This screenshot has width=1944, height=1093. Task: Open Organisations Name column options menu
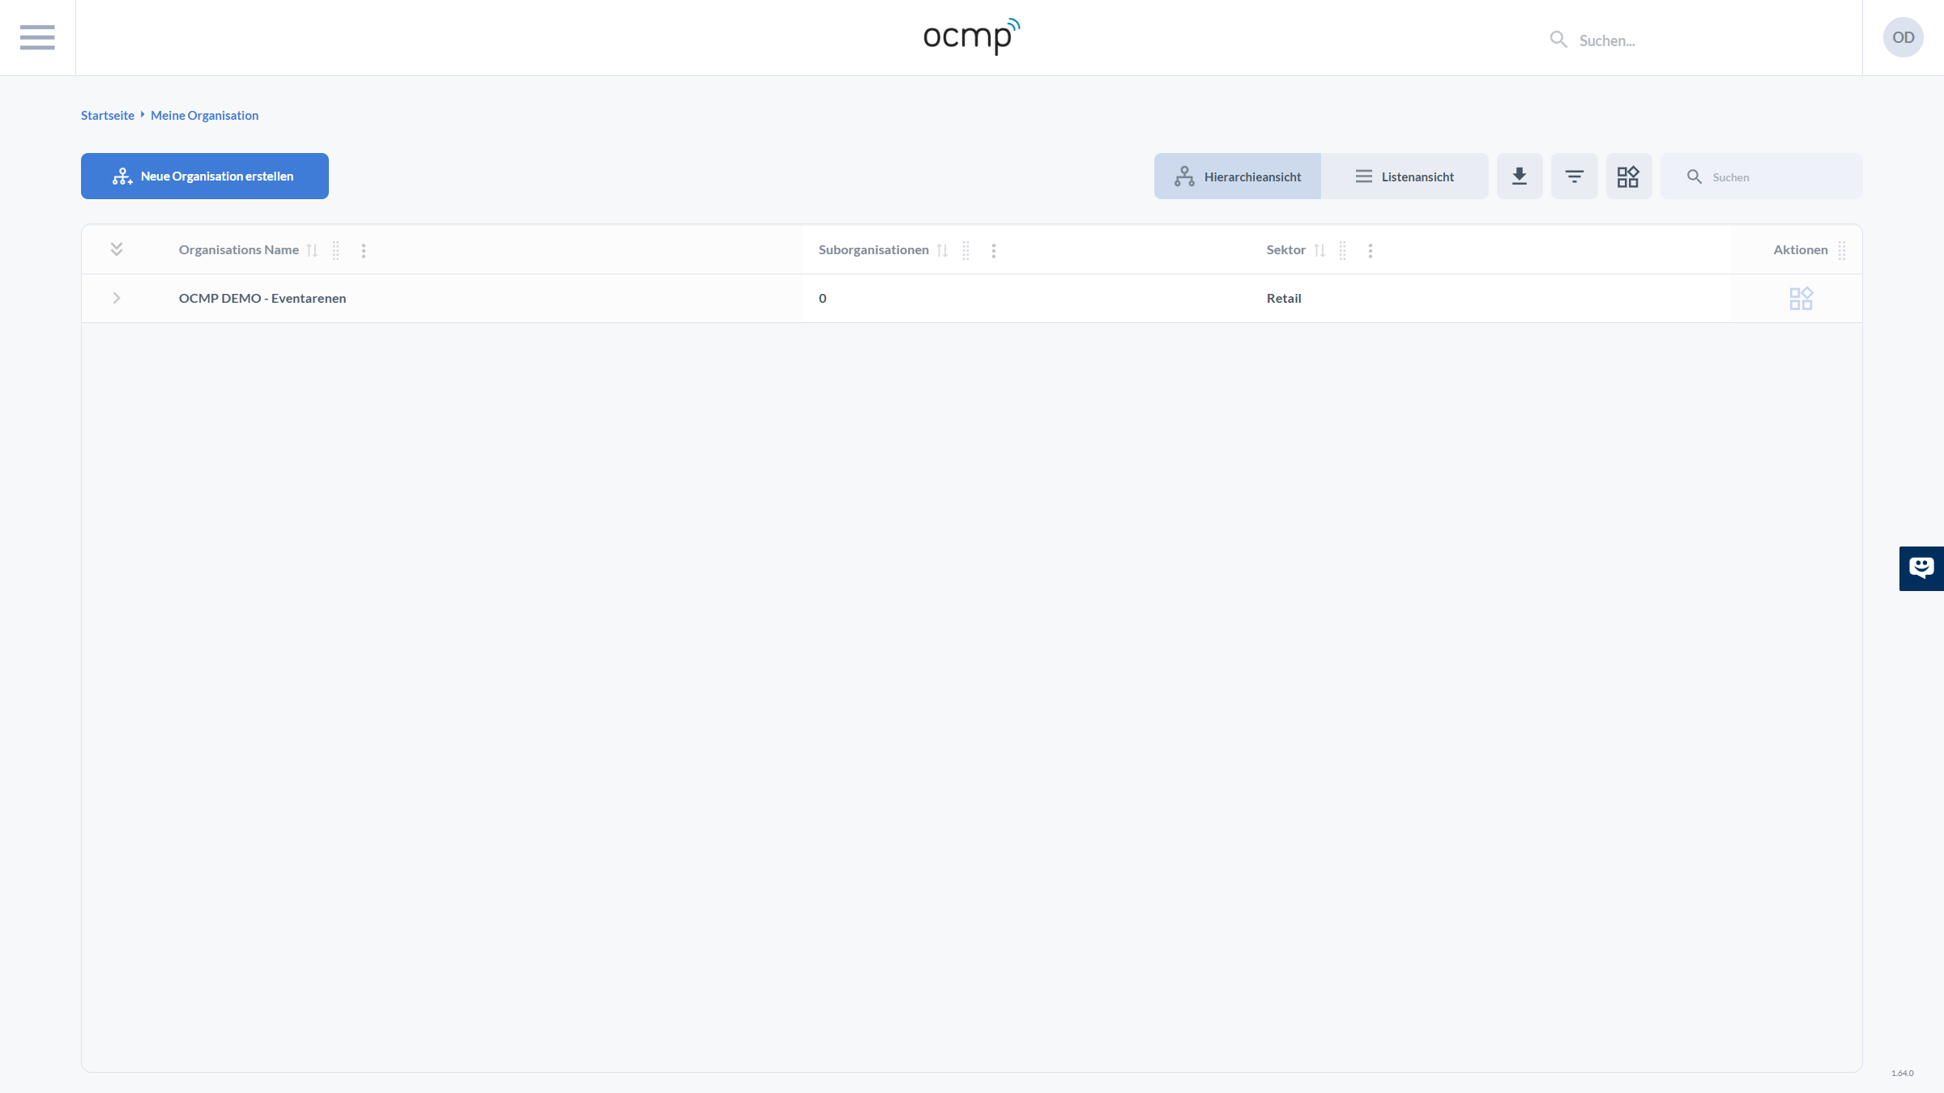(364, 251)
